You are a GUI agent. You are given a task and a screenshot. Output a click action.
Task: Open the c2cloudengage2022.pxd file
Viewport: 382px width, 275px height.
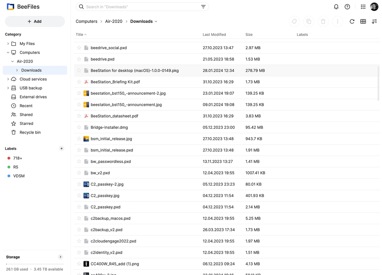113,241
